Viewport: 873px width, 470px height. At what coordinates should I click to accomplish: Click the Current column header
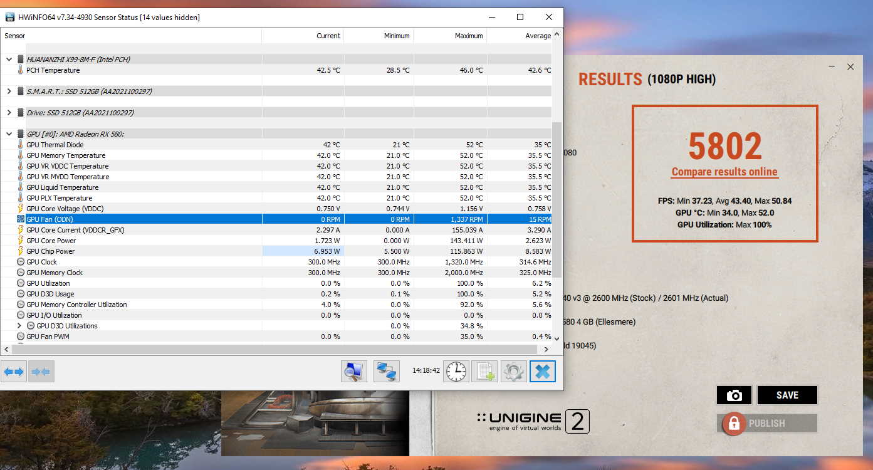[303, 36]
